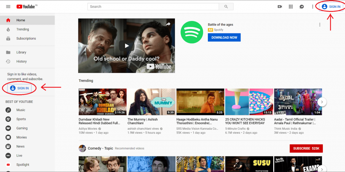This screenshot has height=172, width=345.
Task: Select News in the sidebar
Action: click(x=27, y=146)
